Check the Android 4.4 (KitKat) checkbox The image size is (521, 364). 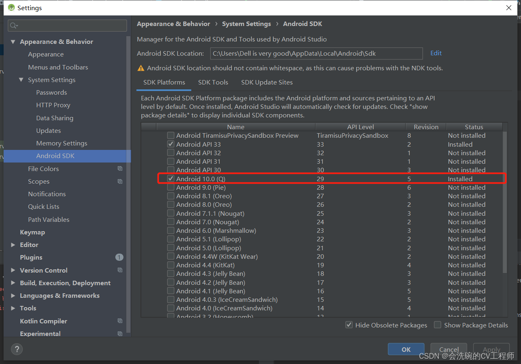click(171, 265)
